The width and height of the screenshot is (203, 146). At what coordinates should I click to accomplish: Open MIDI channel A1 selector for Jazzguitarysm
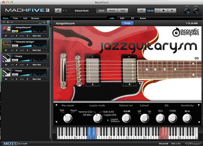click(6, 36)
